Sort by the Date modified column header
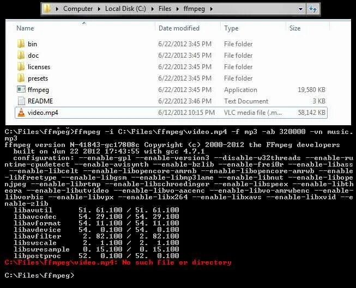356x288 pixels. tap(179, 28)
